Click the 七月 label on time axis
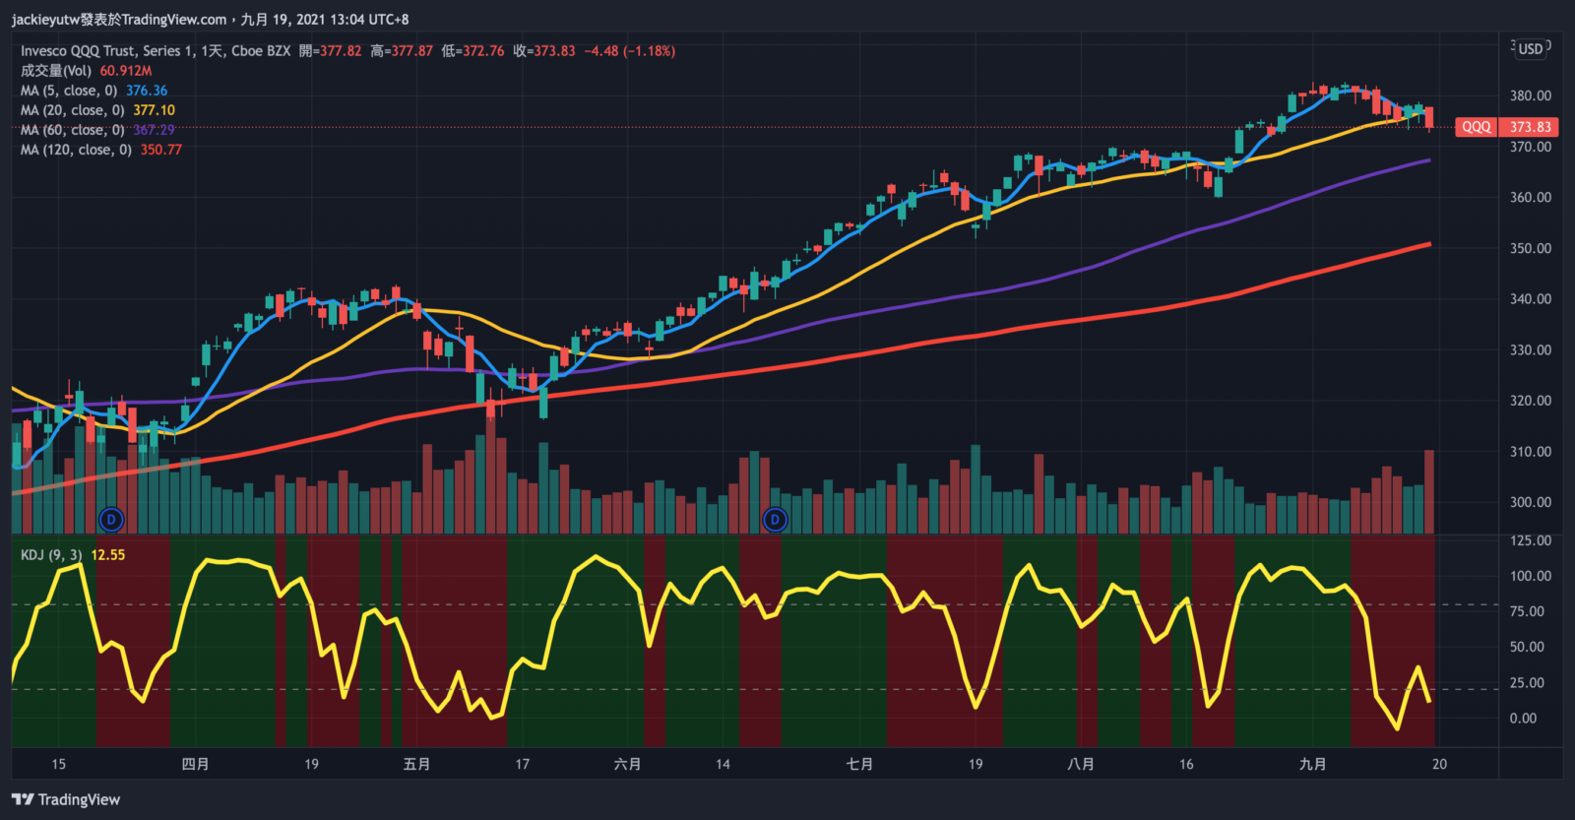This screenshot has width=1575, height=820. pyautogui.click(x=859, y=764)
